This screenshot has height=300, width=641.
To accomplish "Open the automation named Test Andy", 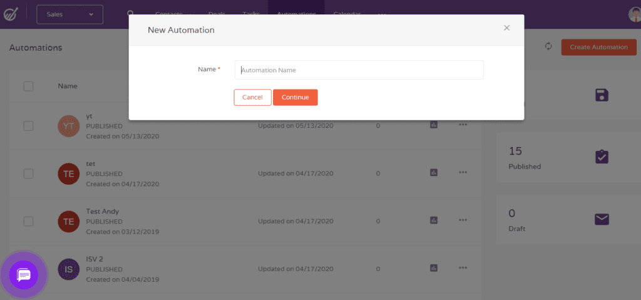I will point(102,212).
